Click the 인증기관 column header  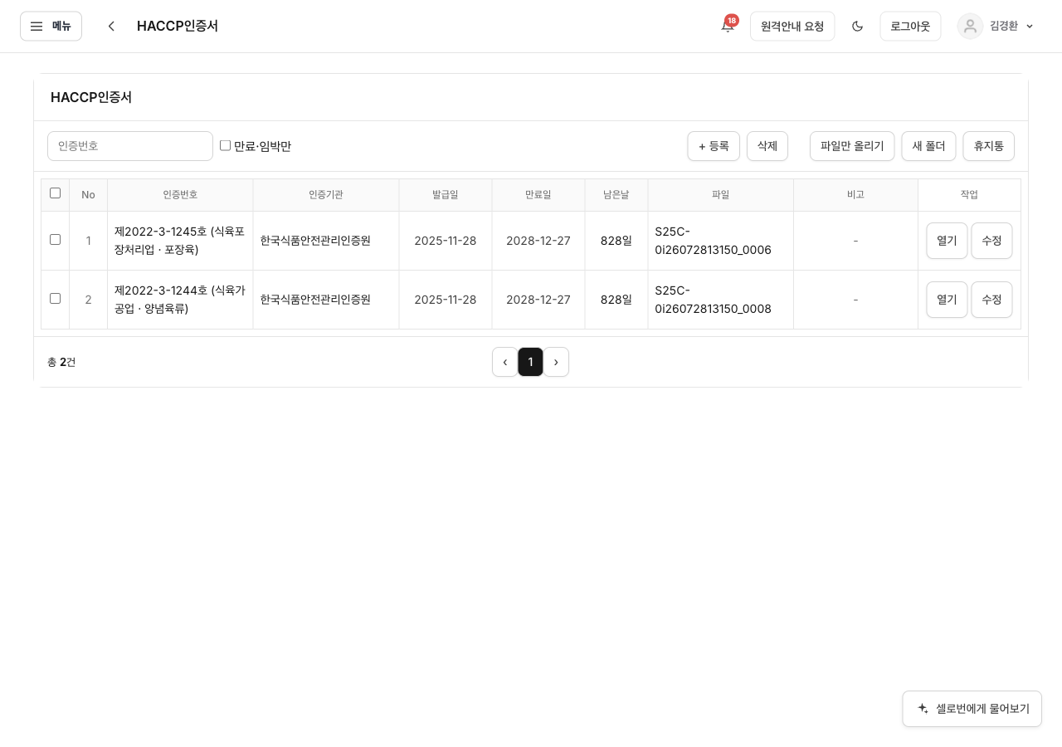click(x=326, y=195)
